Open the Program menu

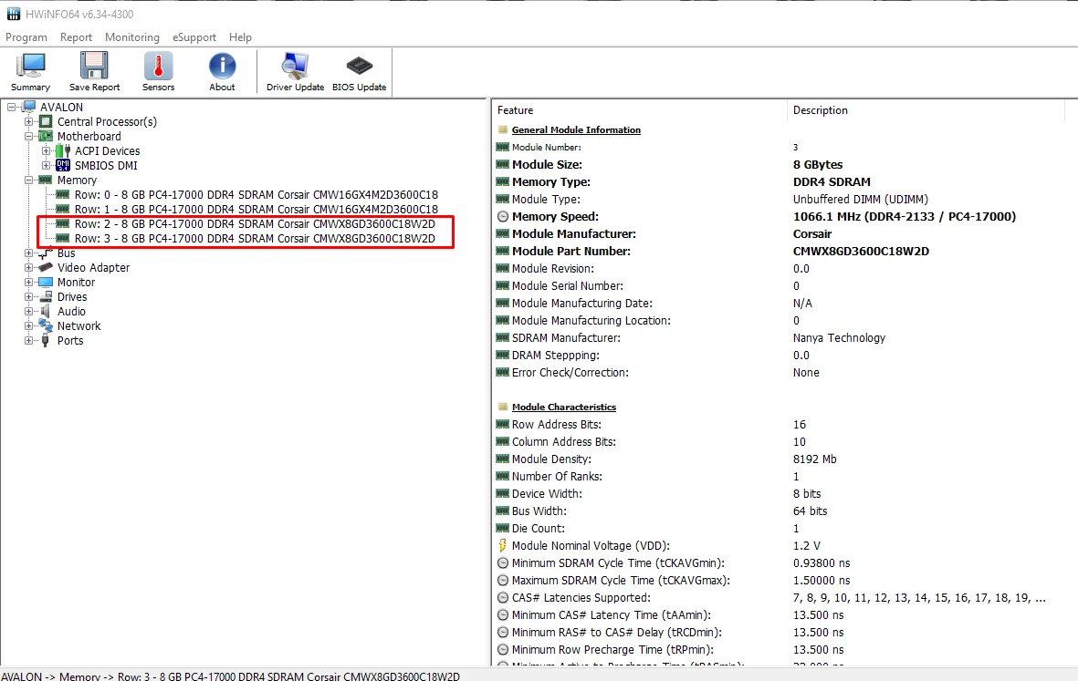pos(26,37)
